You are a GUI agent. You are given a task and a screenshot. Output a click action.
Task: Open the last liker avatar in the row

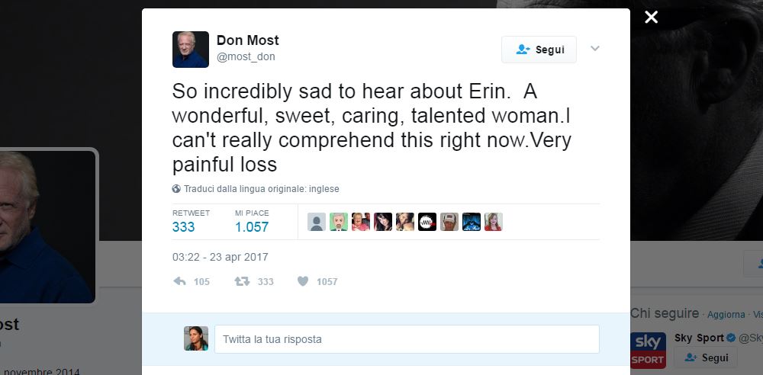click(493, 222)
